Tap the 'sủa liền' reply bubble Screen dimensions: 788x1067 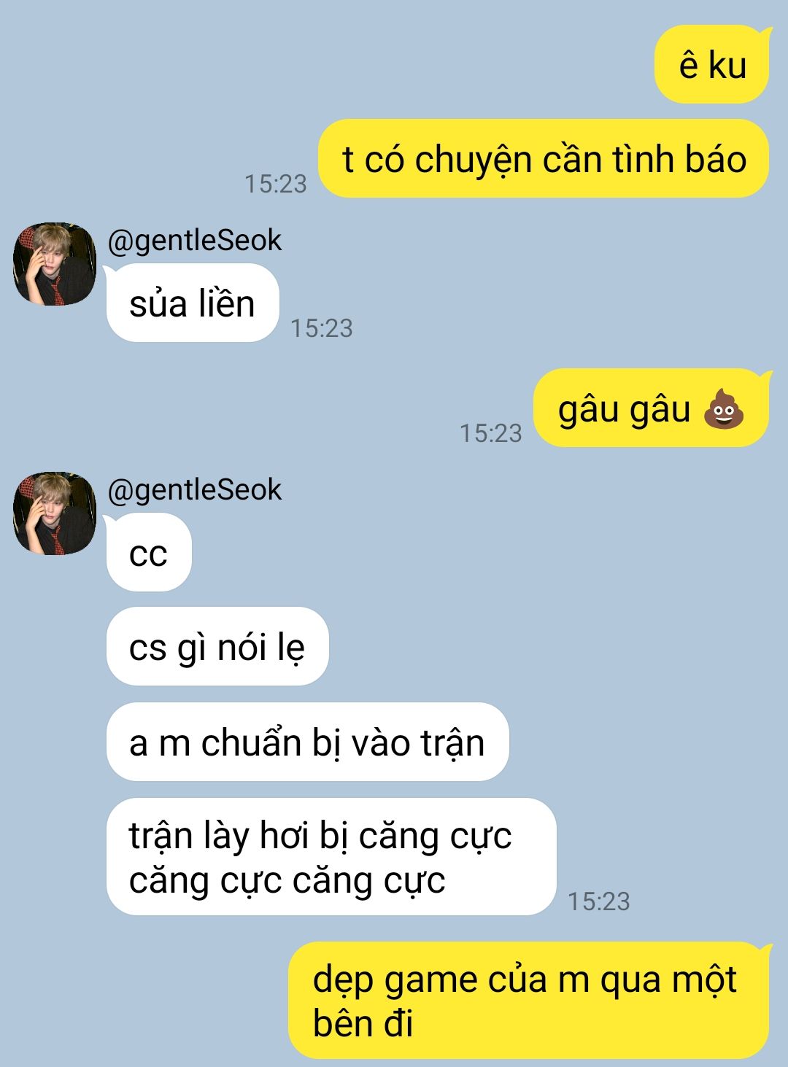(193, 303)
